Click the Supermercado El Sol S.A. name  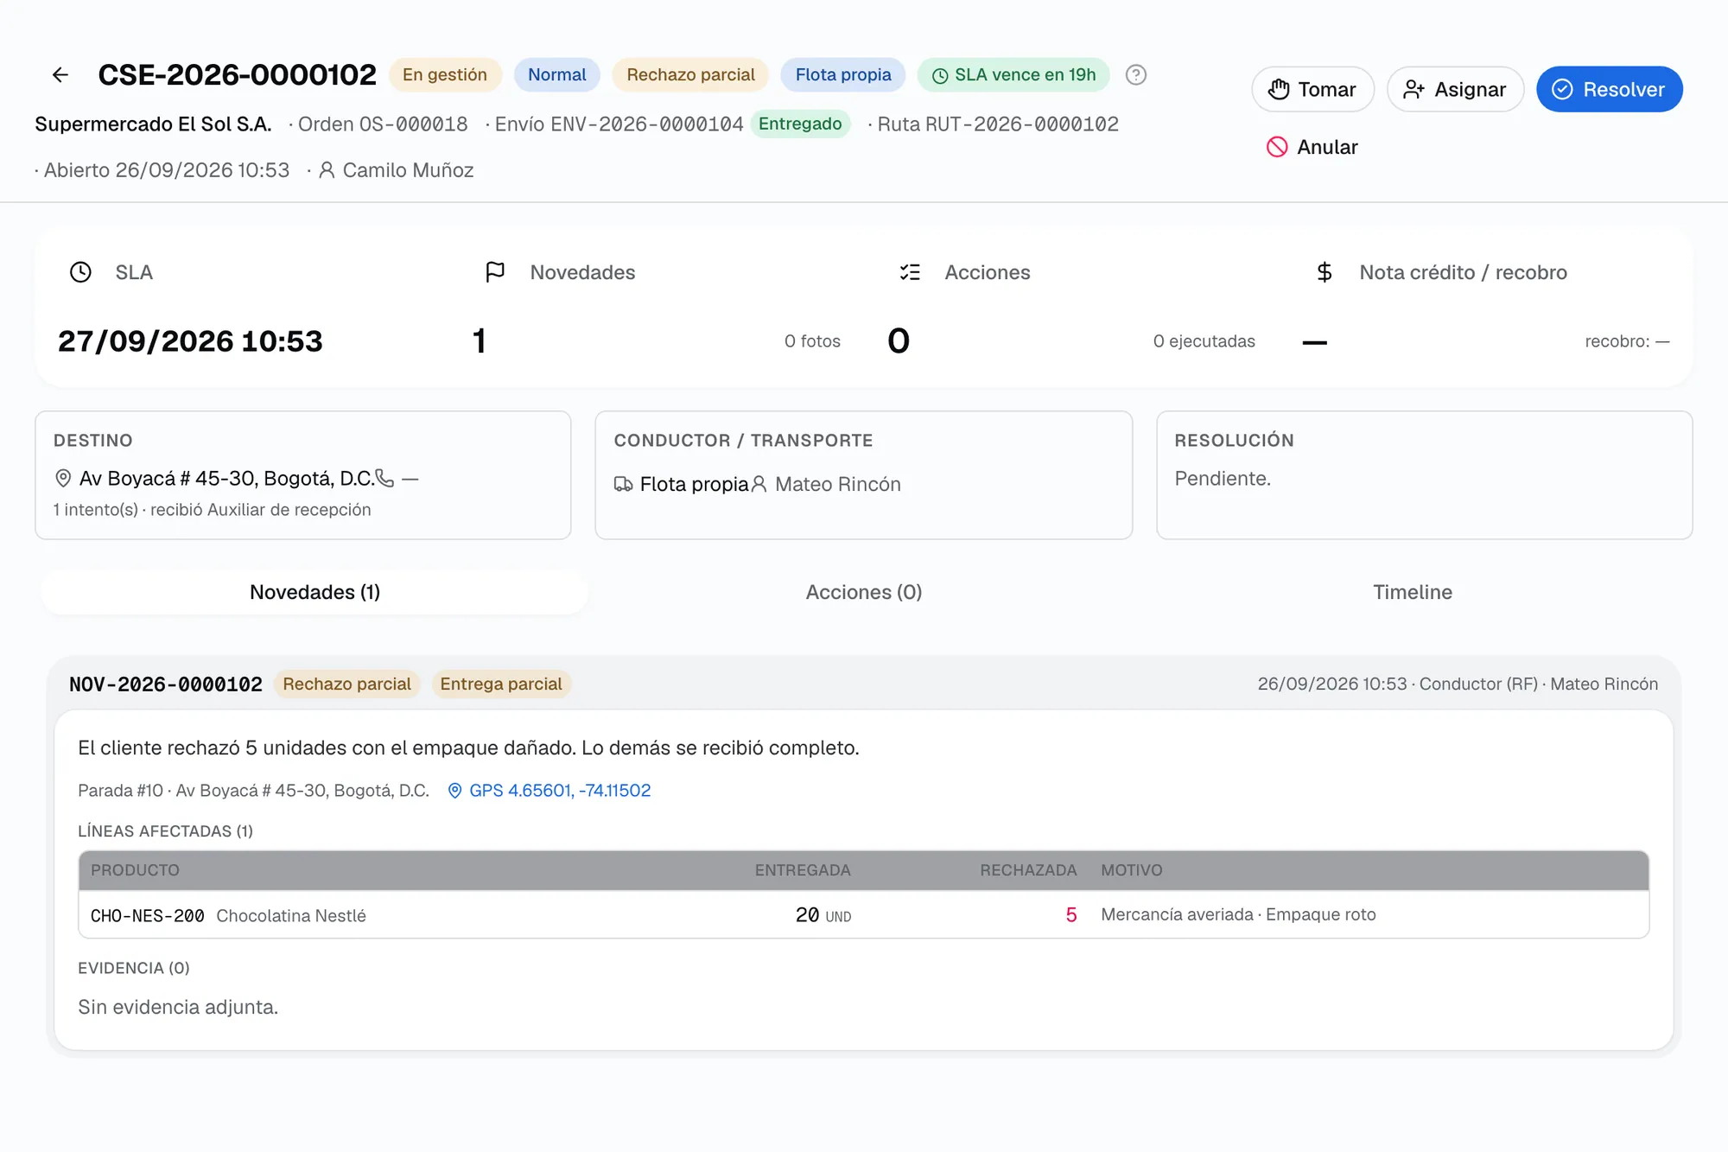click(x=153, y=124)
